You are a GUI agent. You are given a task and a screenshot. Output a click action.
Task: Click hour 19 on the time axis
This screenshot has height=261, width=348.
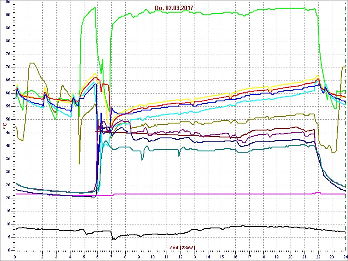click(x=277, y=257)
